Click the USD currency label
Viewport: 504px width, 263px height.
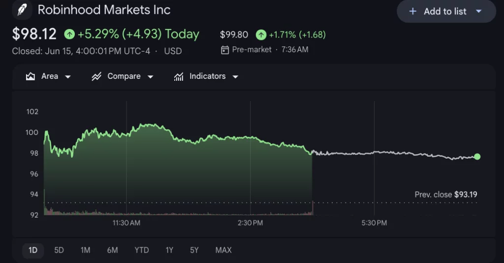173,51
